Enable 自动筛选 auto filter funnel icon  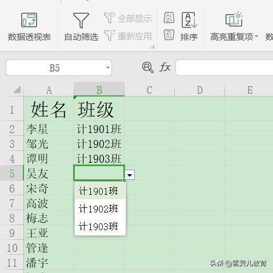tap(81, 21)
